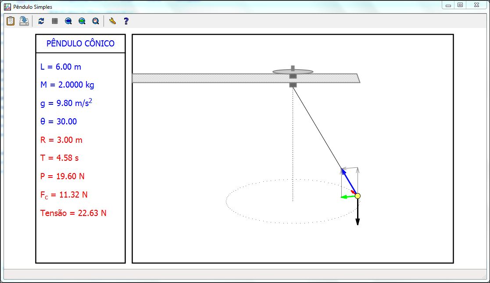Click the clipboard data icon
The image size is (490, 283).
(10, 21)
